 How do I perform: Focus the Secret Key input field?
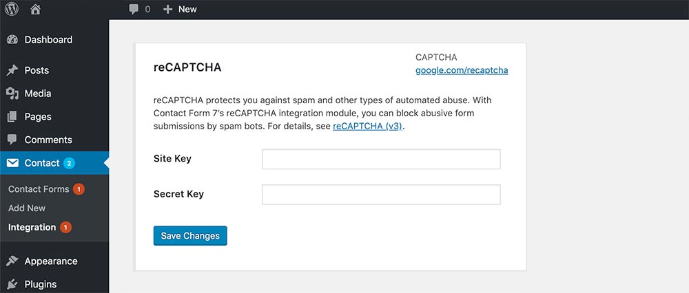coord(381,195)
